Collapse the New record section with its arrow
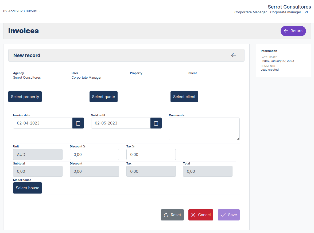 coord(233,55)
